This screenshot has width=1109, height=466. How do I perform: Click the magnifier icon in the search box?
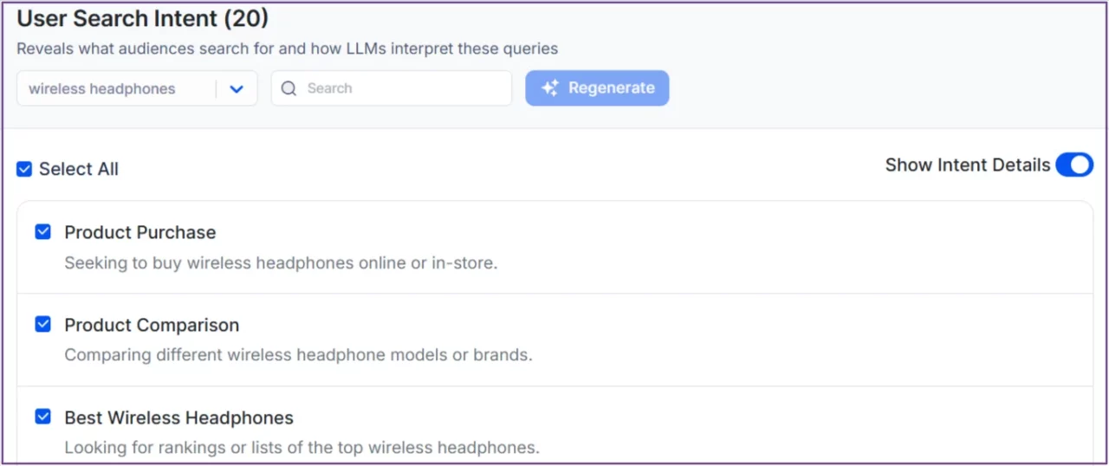coord(289,88)
